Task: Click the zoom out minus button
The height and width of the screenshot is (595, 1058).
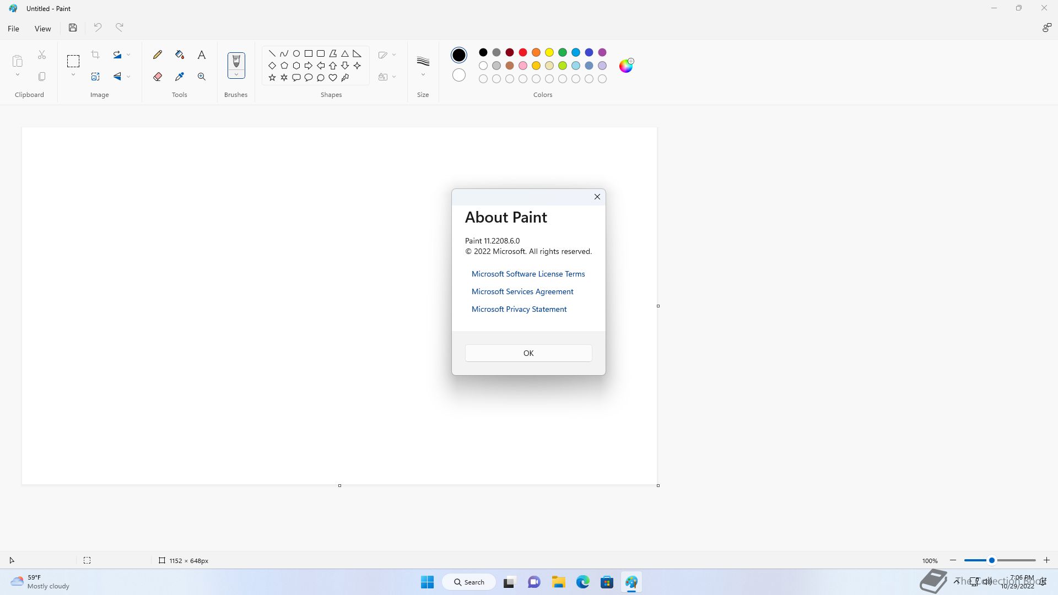Action: click(953, 560)
